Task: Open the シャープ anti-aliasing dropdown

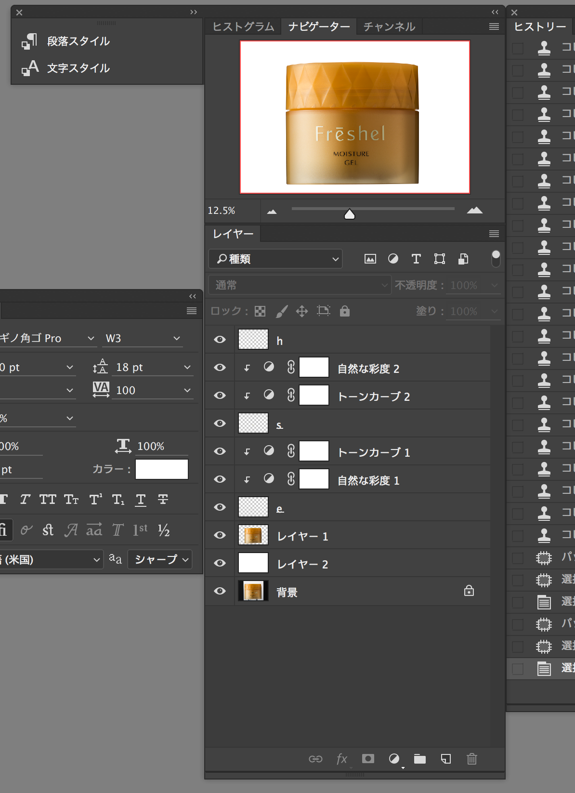Action: pyautogui.click(x=160, y=559)
